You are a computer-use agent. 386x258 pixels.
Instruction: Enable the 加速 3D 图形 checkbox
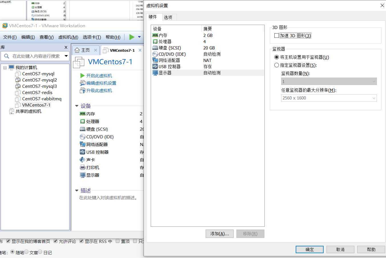276,36
